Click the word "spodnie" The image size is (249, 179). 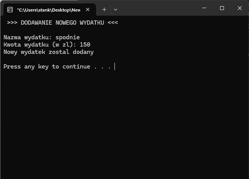67,37
